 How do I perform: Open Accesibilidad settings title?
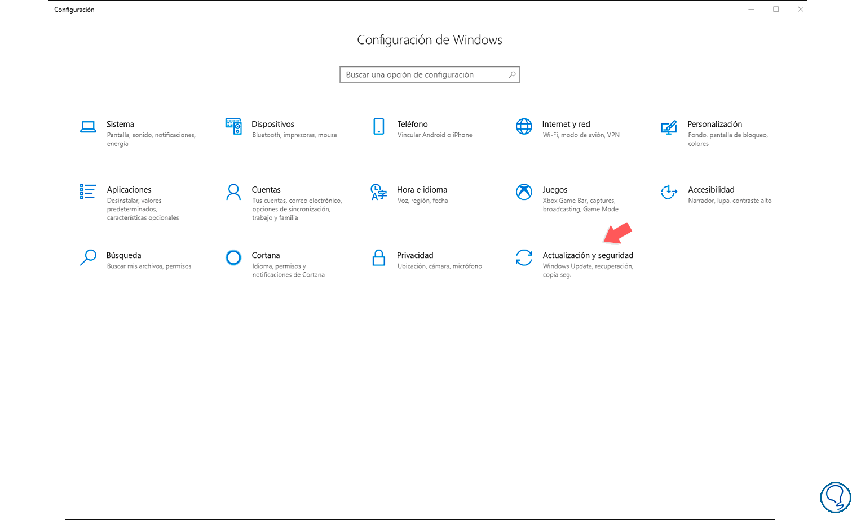[711, 190]
